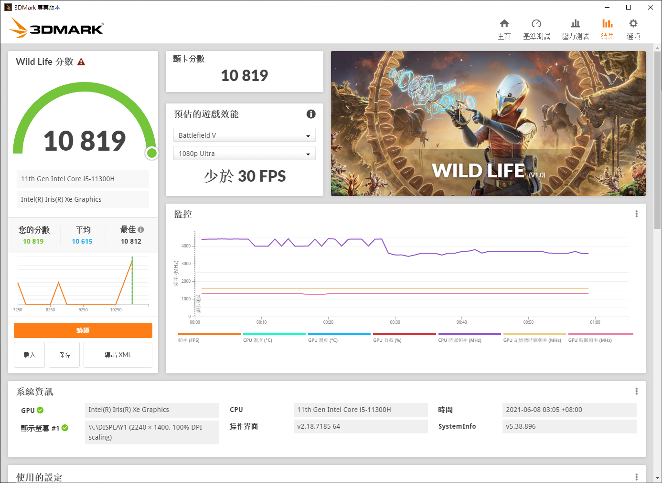The width and height of the screenshot is (662, 483).
Task: Click the Export XML (導出 XML) button
Action: tap(118, 355)
